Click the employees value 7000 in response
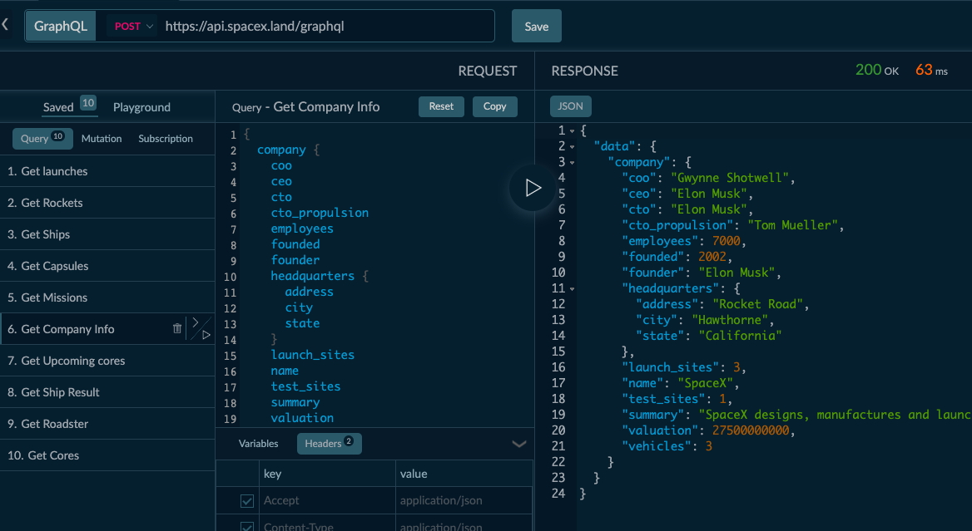972x531 pixels. pyautogui.click(x=726, y=241)
